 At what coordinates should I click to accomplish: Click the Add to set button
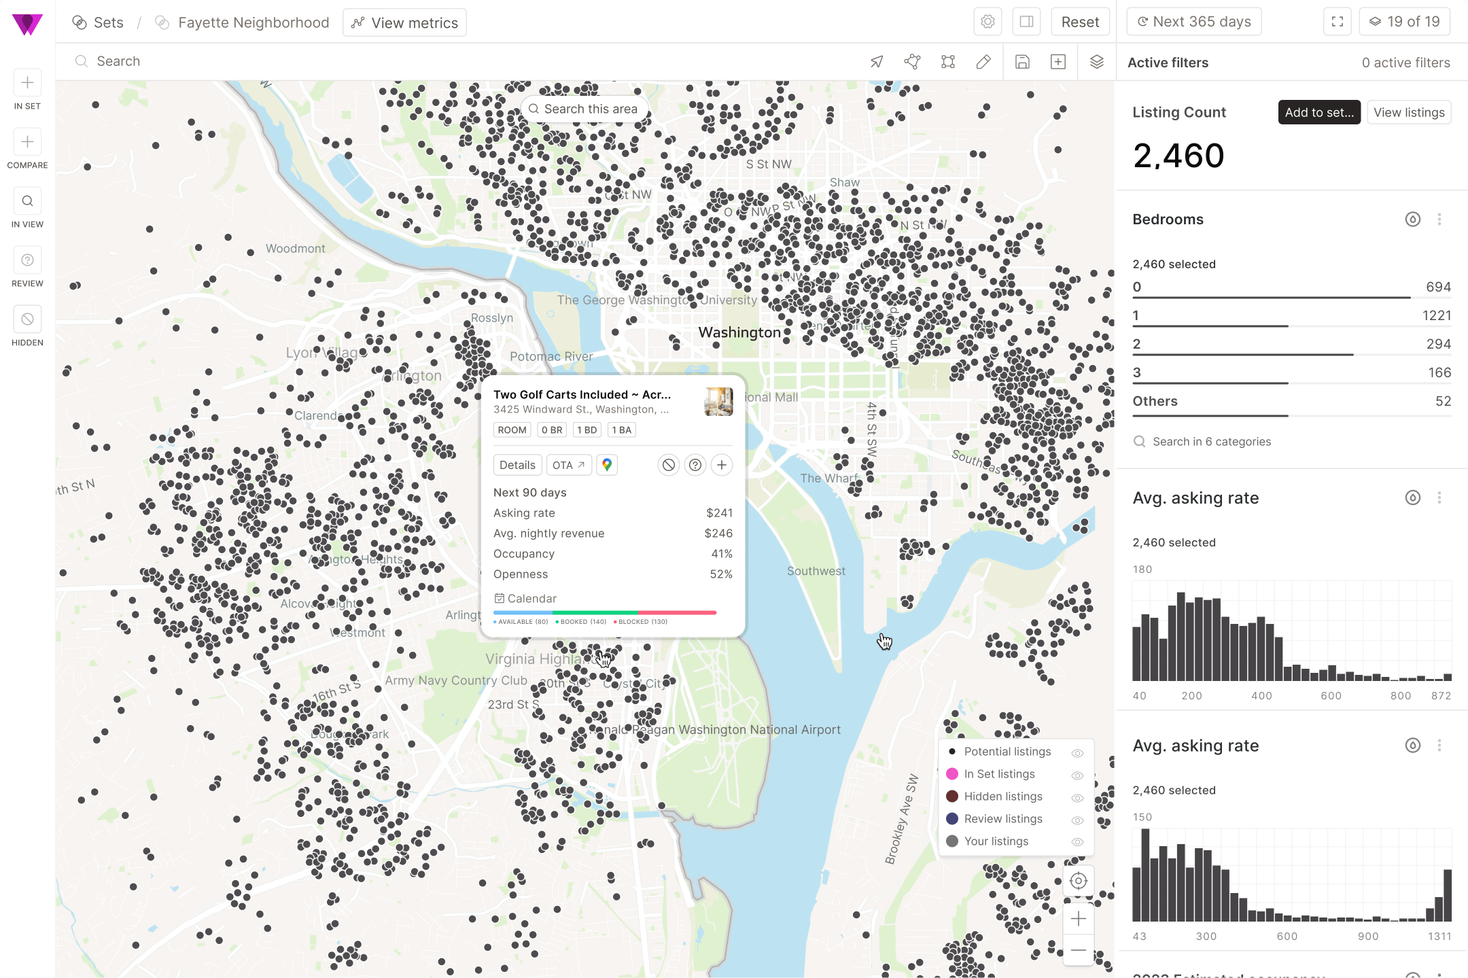tap(1318, 112)
